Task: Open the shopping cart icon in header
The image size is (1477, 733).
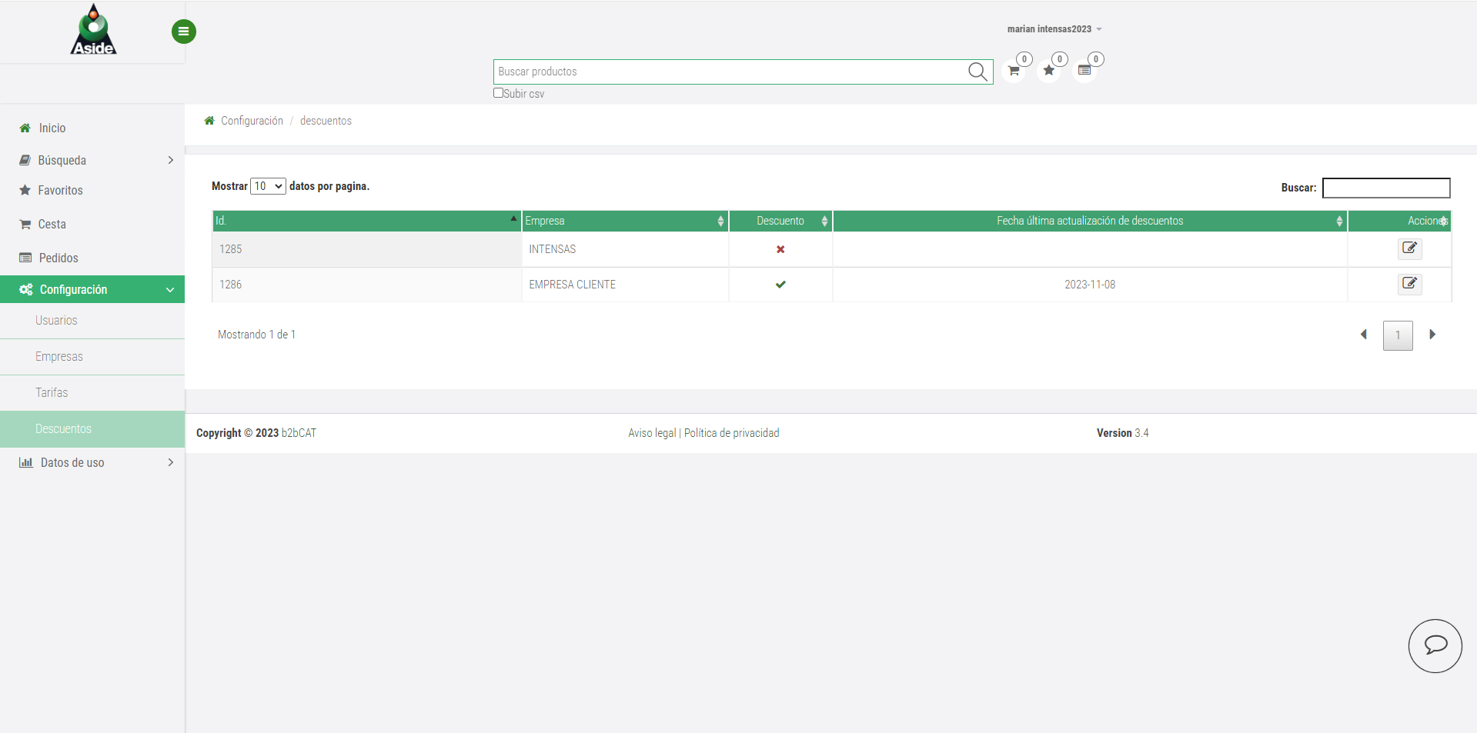Action: (1014, 71)
